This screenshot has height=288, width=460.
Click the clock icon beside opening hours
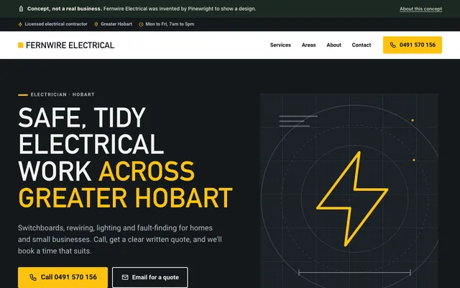point(141,24)
